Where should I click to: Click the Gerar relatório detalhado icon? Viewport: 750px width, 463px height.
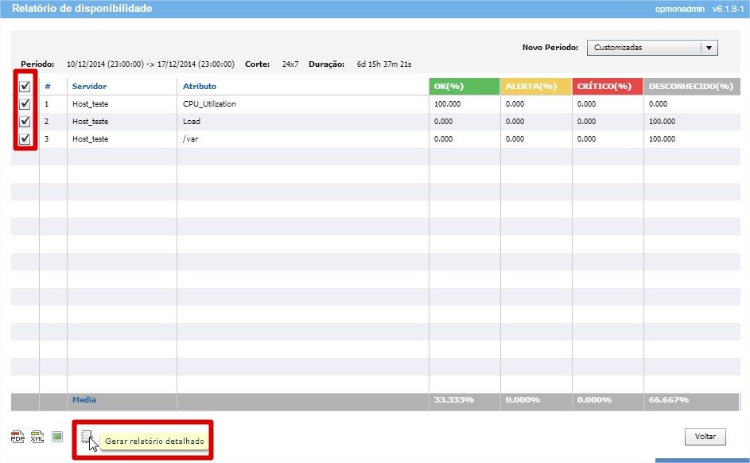tap(87, 437)
